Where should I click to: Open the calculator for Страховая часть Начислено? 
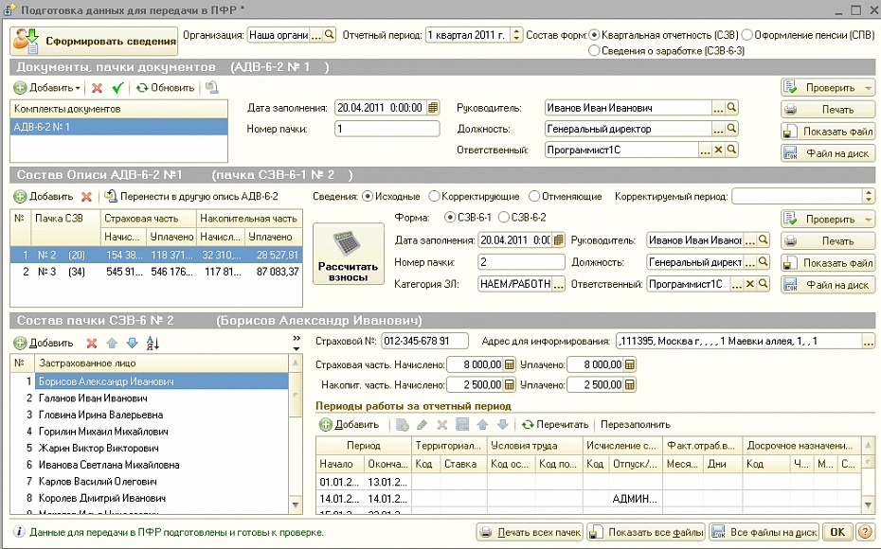click(x=510, y=364)
